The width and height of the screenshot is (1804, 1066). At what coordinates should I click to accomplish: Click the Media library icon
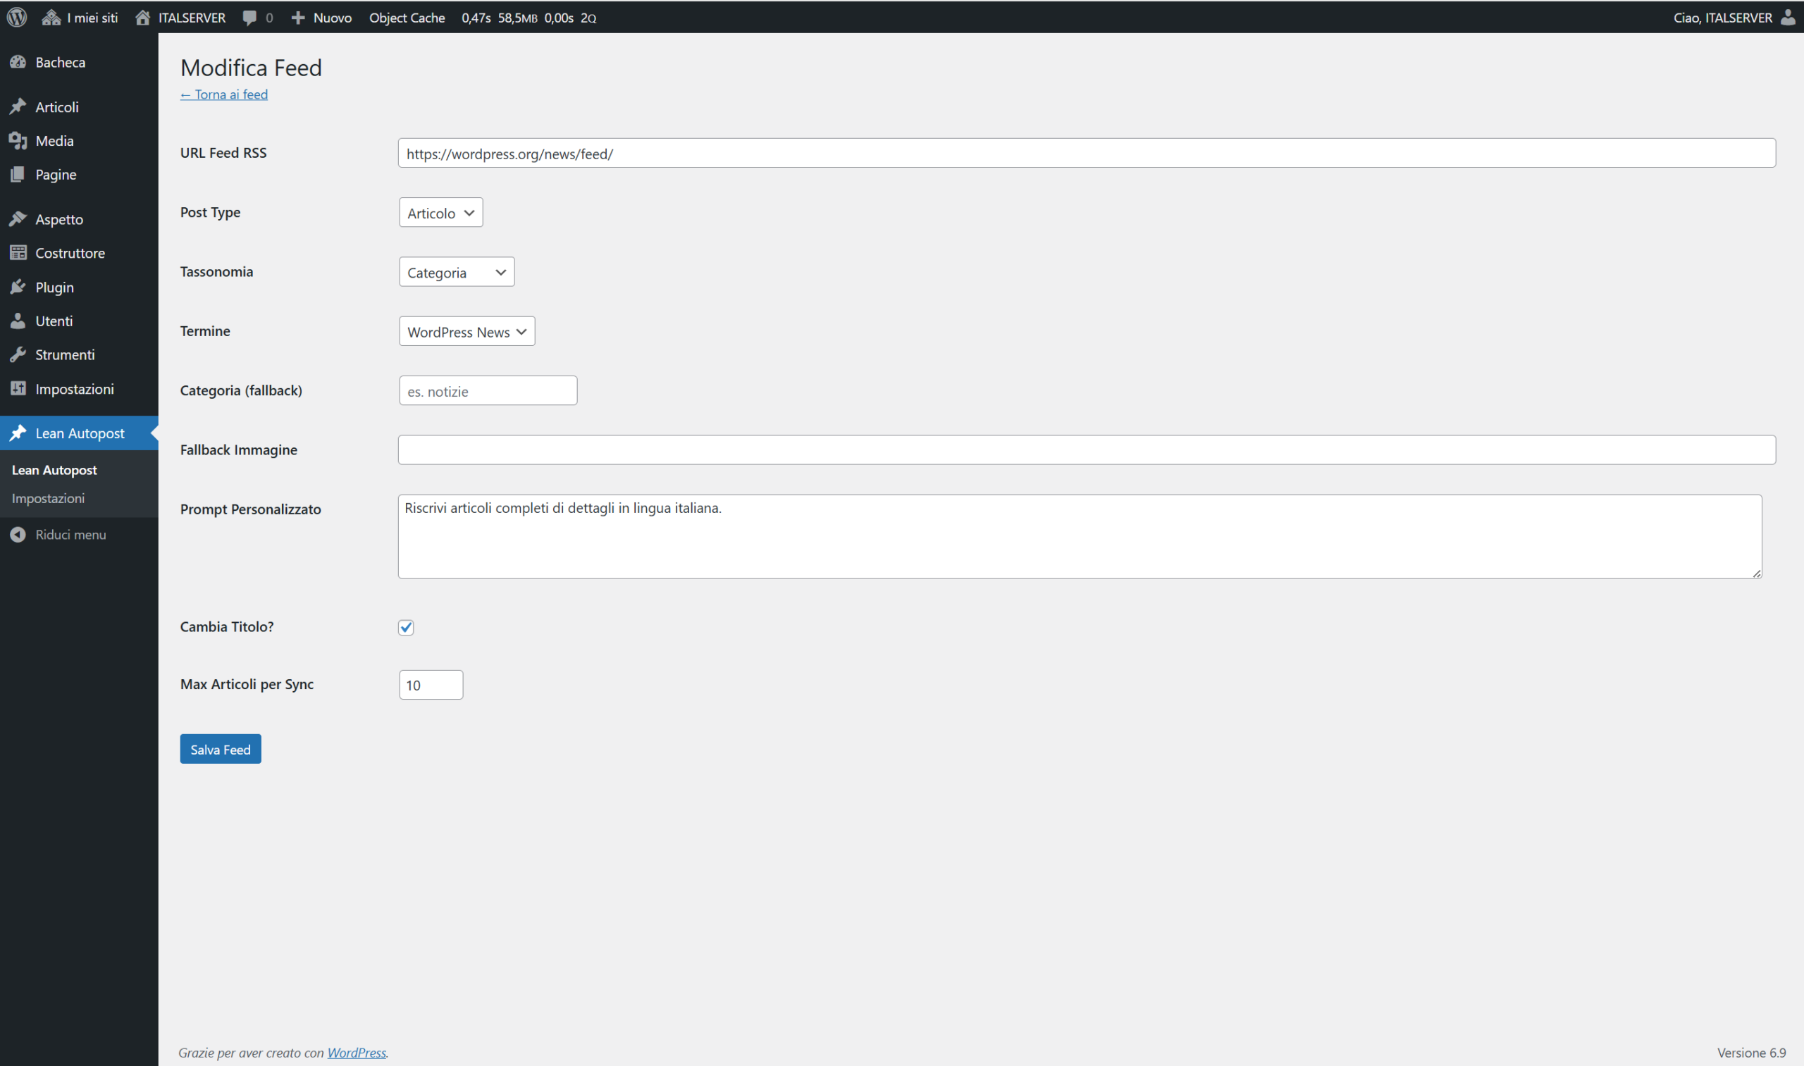tap(18, 141)
